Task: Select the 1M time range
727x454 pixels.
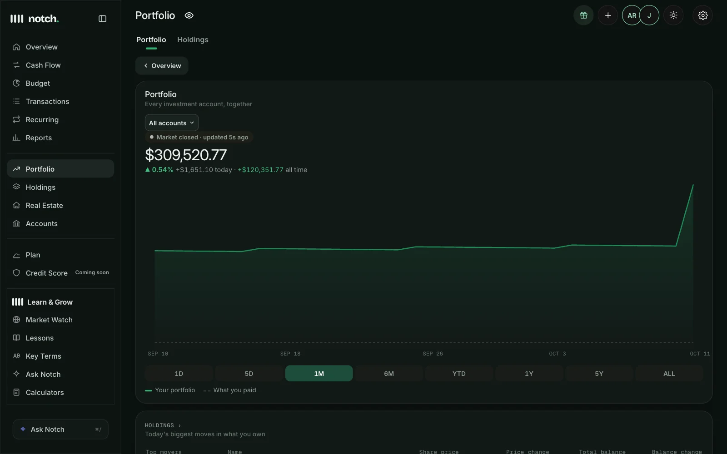Action: [x=319, y=374]
